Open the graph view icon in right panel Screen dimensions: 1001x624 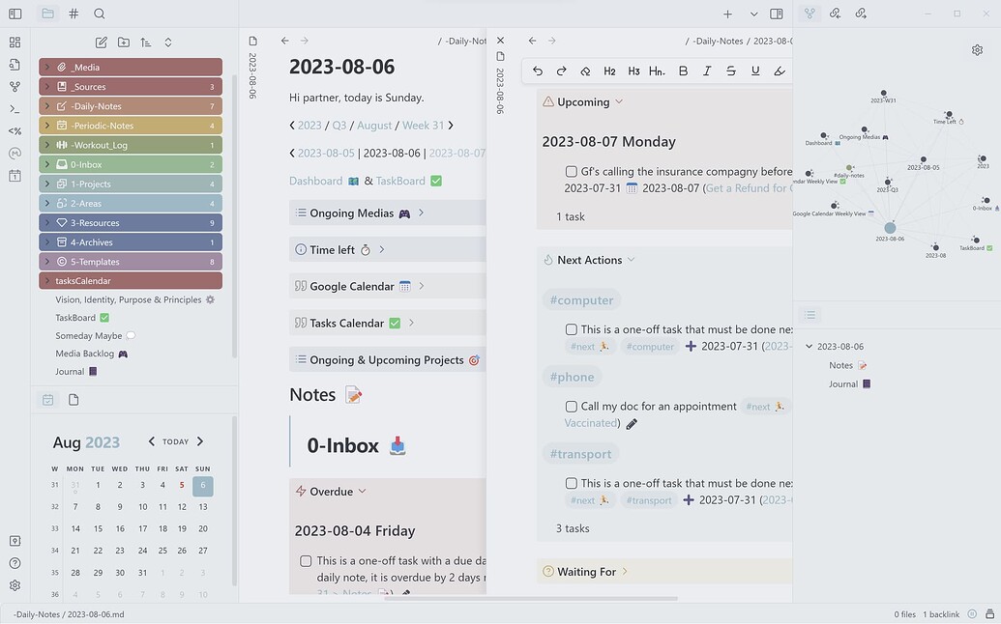coord(810,14)
